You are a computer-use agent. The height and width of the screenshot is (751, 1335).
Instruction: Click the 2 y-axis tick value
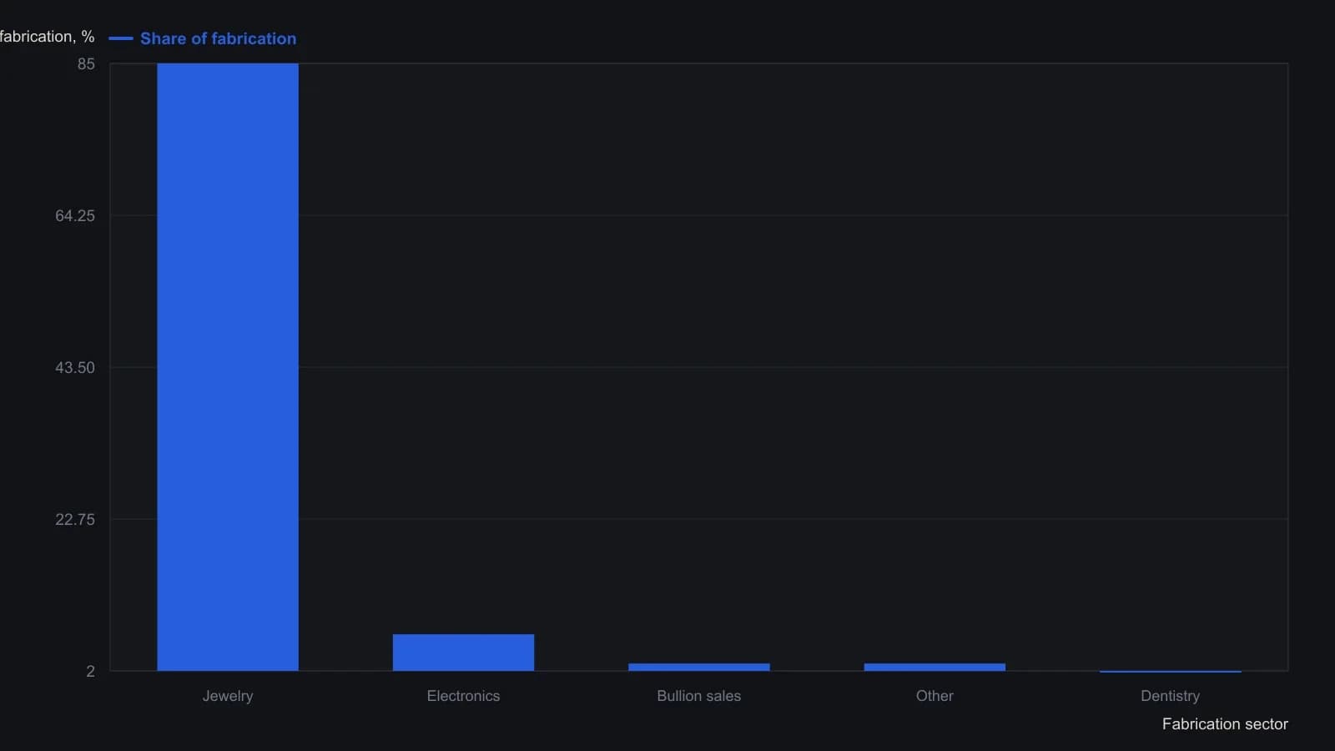(x=90, y=672)
